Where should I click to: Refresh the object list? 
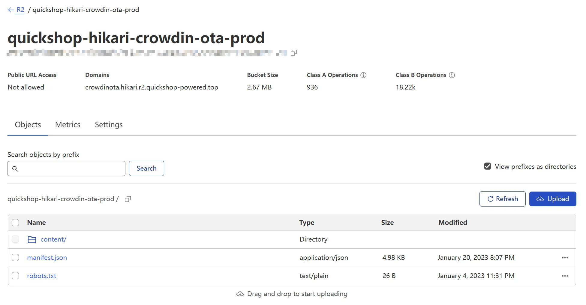(x=502, y=199)
